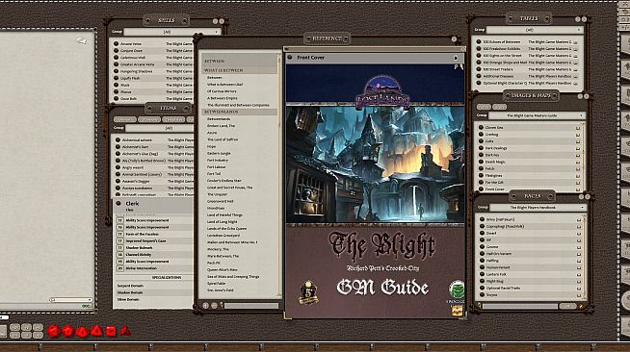Click Channel Divinity class feature

139,255
